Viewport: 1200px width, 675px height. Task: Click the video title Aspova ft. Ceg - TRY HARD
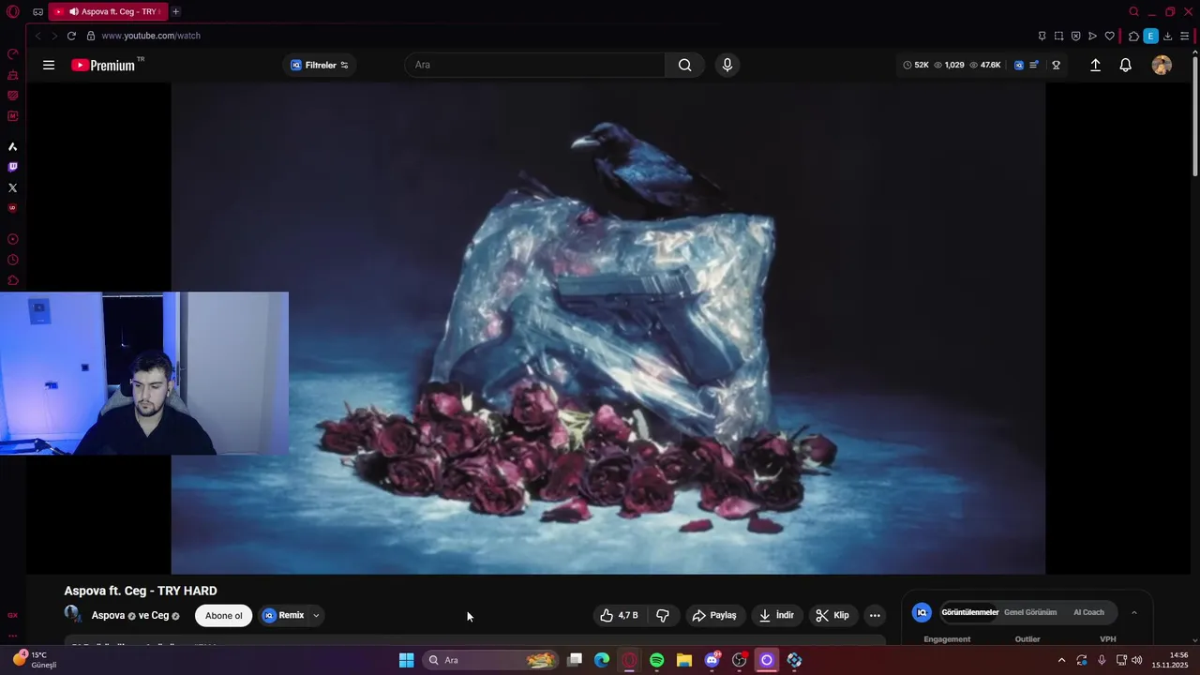pyautogui.click(x=141, y=591)
